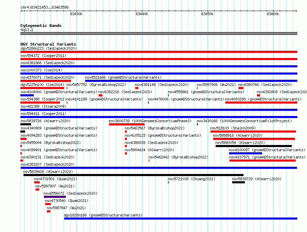Screen dimensions: 307x232
Task: Click the 4q13.1 cytogenetic band bar
Action: 159,33
